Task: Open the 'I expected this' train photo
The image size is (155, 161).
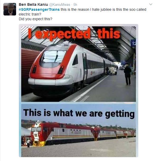Action: pos(78,64)
